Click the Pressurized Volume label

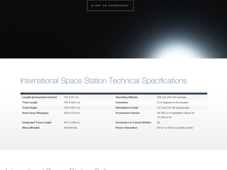point(127,113)
